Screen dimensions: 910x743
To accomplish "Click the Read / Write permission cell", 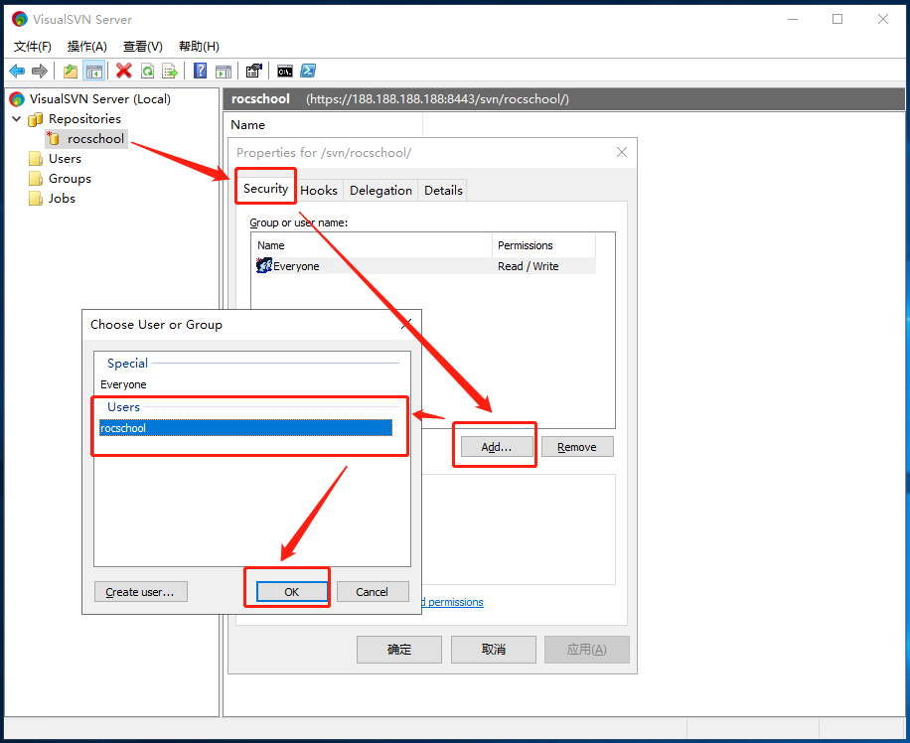I will pyautogui.click(x=529, y=266).
